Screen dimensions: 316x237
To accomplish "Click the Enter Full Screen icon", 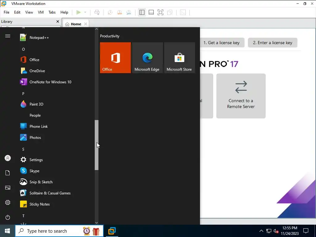I will (x=160, y=12).
